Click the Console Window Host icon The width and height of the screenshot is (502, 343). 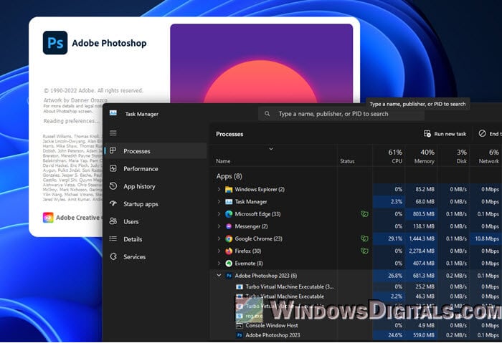pyautogui.click(x=239, y=325)
